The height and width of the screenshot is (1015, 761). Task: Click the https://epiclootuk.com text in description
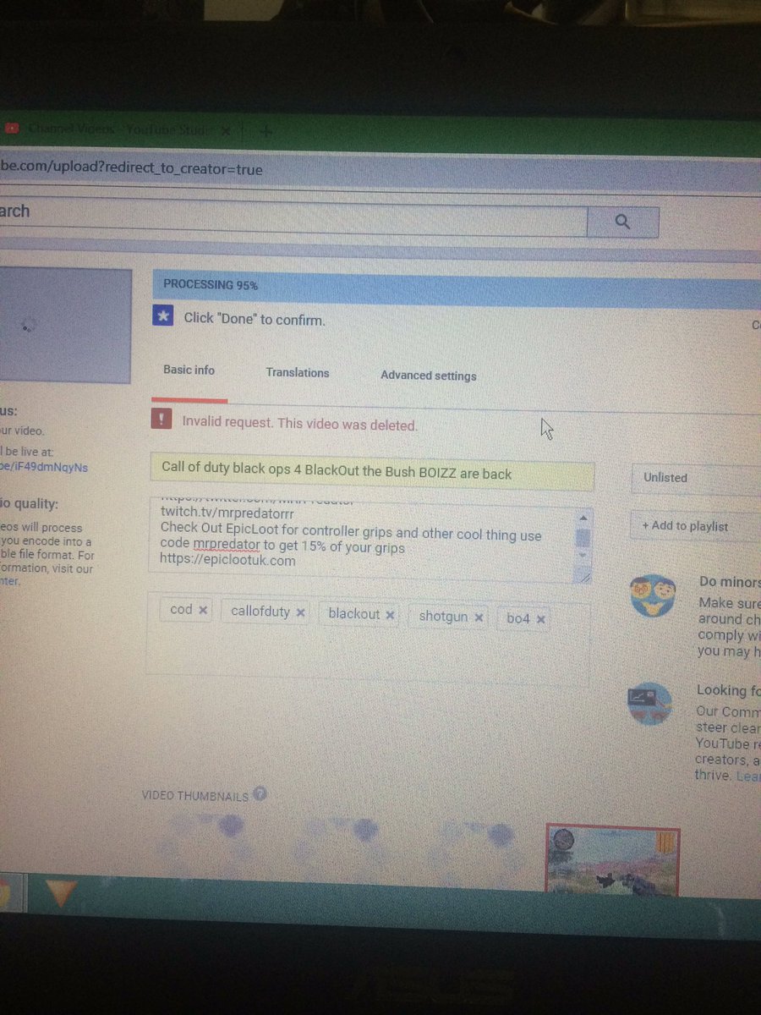pos(227,560)
